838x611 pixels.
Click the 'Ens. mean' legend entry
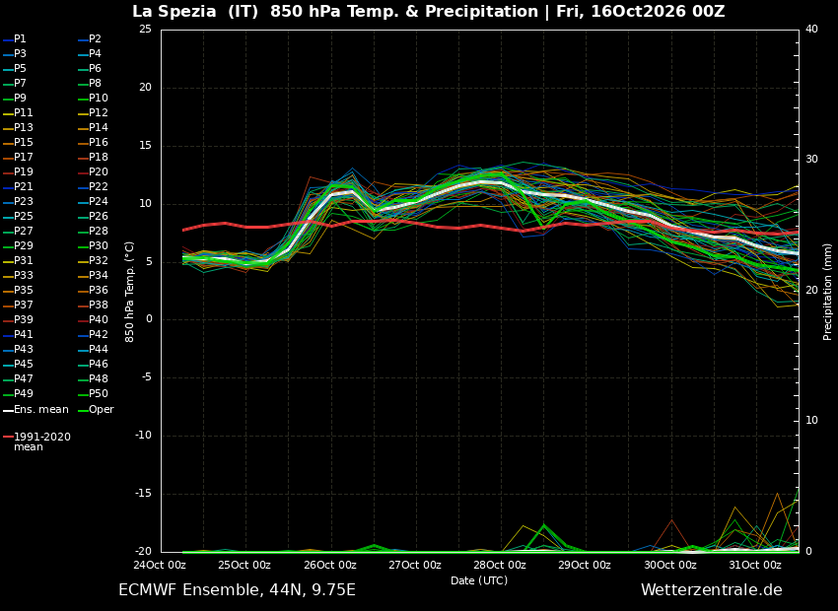tap(35, 410)
